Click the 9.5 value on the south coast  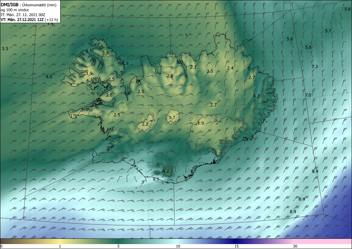click(x=156, y=179)
